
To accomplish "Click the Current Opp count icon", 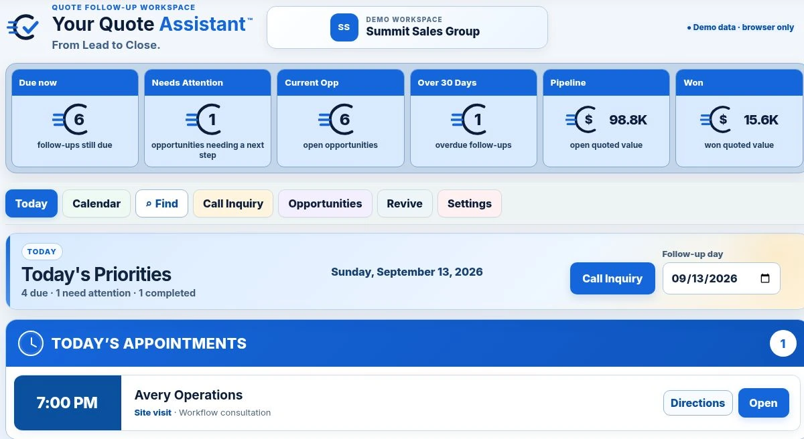I will pos(336,120).
